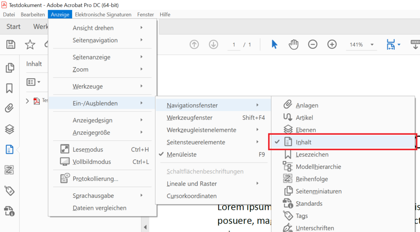420x232 pixels.
Task: Click Dateien vergleichen menu entry
Action: click(99, 208)
